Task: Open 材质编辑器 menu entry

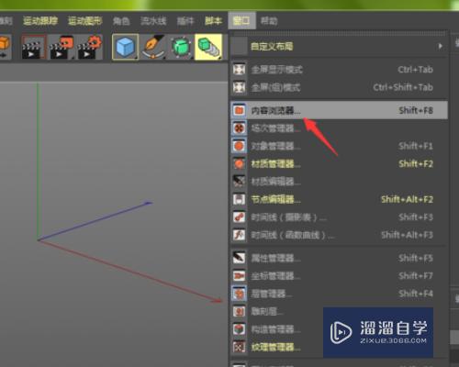Action: (x=339, y=182)
